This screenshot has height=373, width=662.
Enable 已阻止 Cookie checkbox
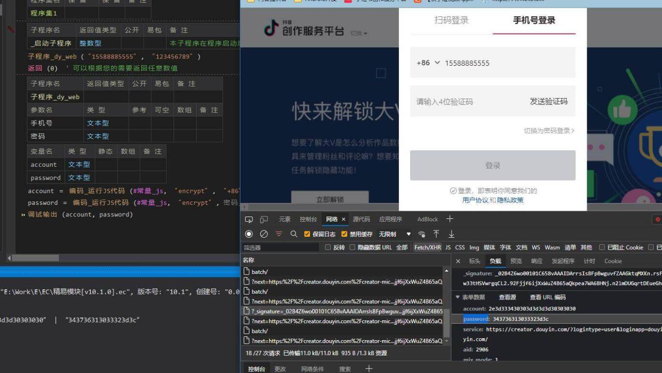pyautogui.click(x=602, y=247)
